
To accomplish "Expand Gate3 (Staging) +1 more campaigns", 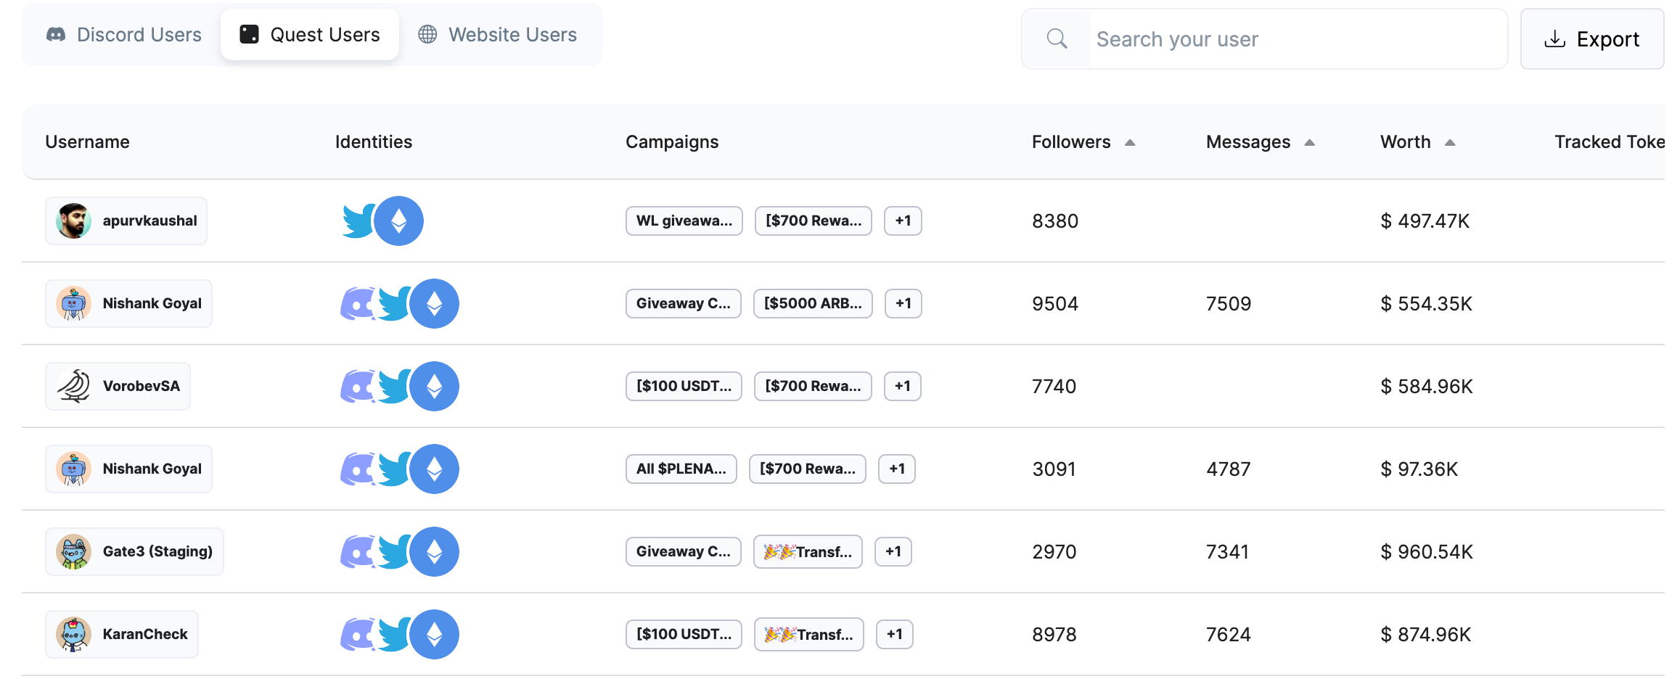I will [x=893, y=551].
